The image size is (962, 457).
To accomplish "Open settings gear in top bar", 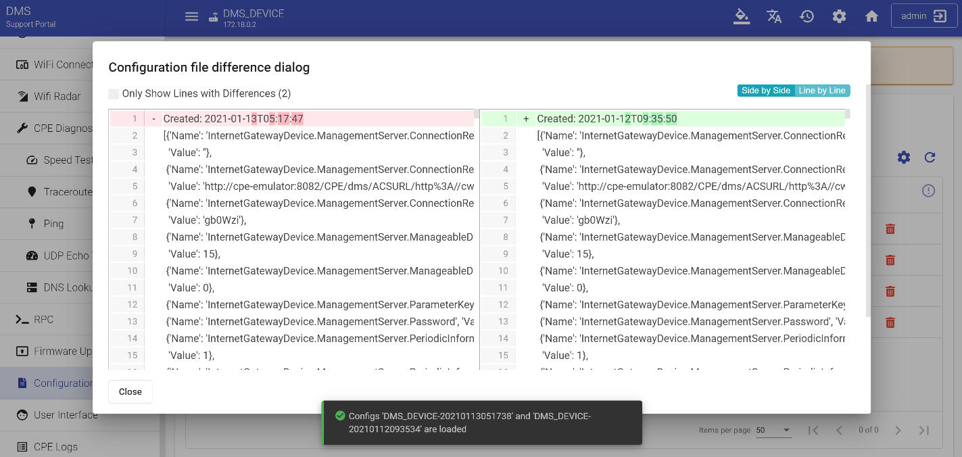I will [x=839, y=17].
